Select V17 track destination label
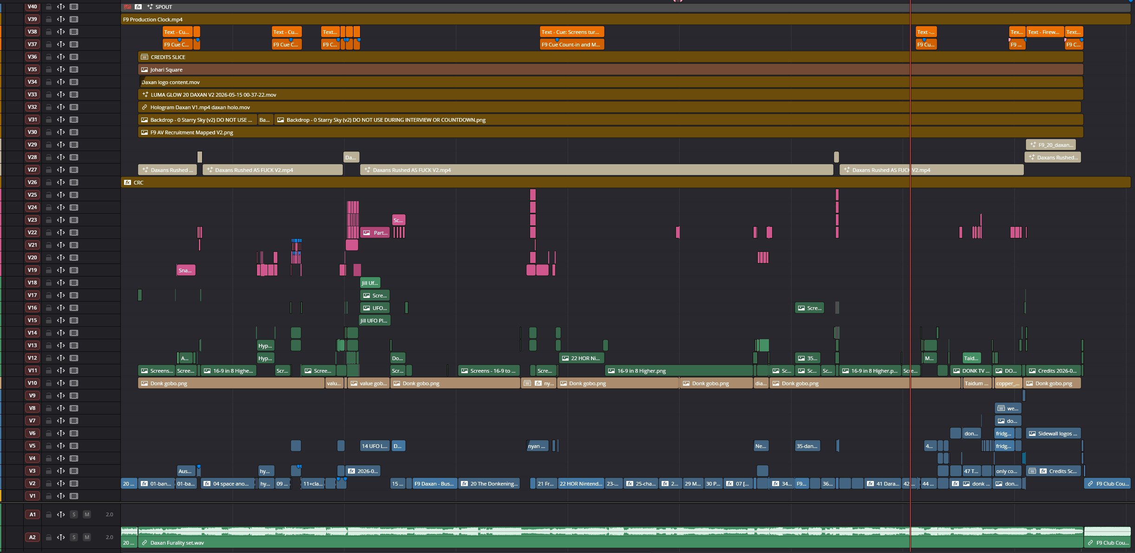The image size is (1135, 553). click(32, 295)
